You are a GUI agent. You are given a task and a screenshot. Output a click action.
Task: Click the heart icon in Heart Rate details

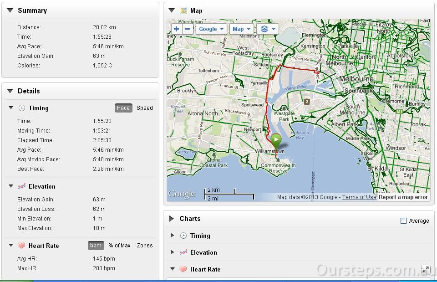click(21, 246)
